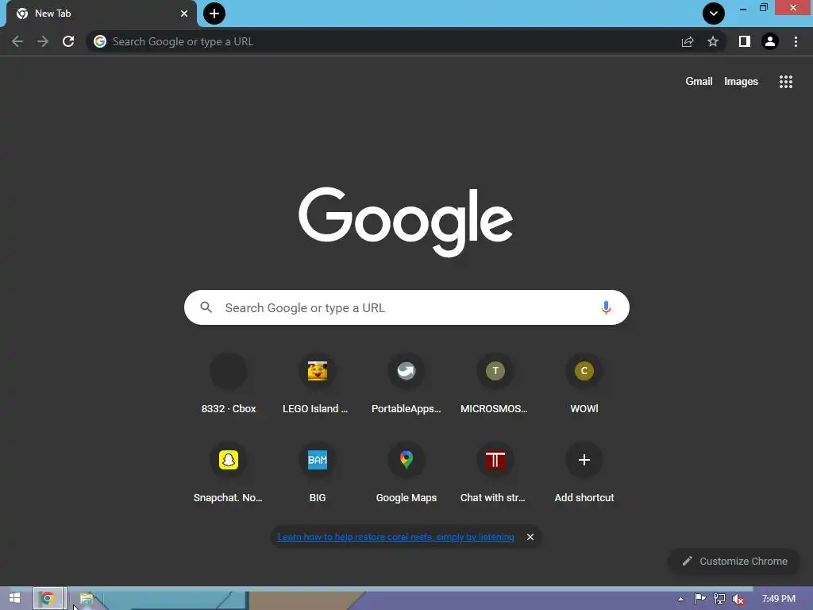Click the Google icon in the address bar
Viewport: 813px width, 610px height.
point(100,41)
